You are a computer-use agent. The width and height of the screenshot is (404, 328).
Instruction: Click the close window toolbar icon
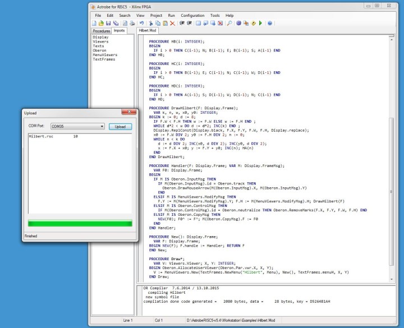coord(220,23)
